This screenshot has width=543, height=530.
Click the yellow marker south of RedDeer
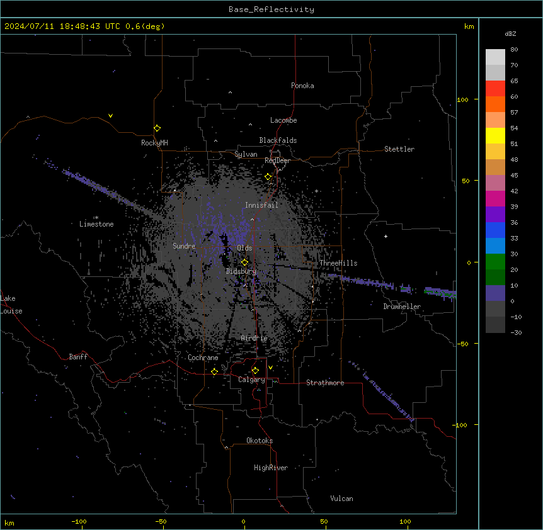(268, 177)
